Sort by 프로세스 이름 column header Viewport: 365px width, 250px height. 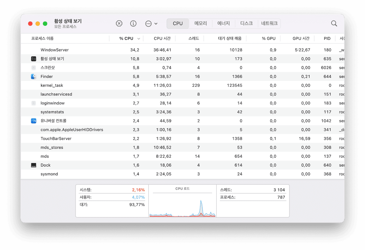[x=43, y=38]
